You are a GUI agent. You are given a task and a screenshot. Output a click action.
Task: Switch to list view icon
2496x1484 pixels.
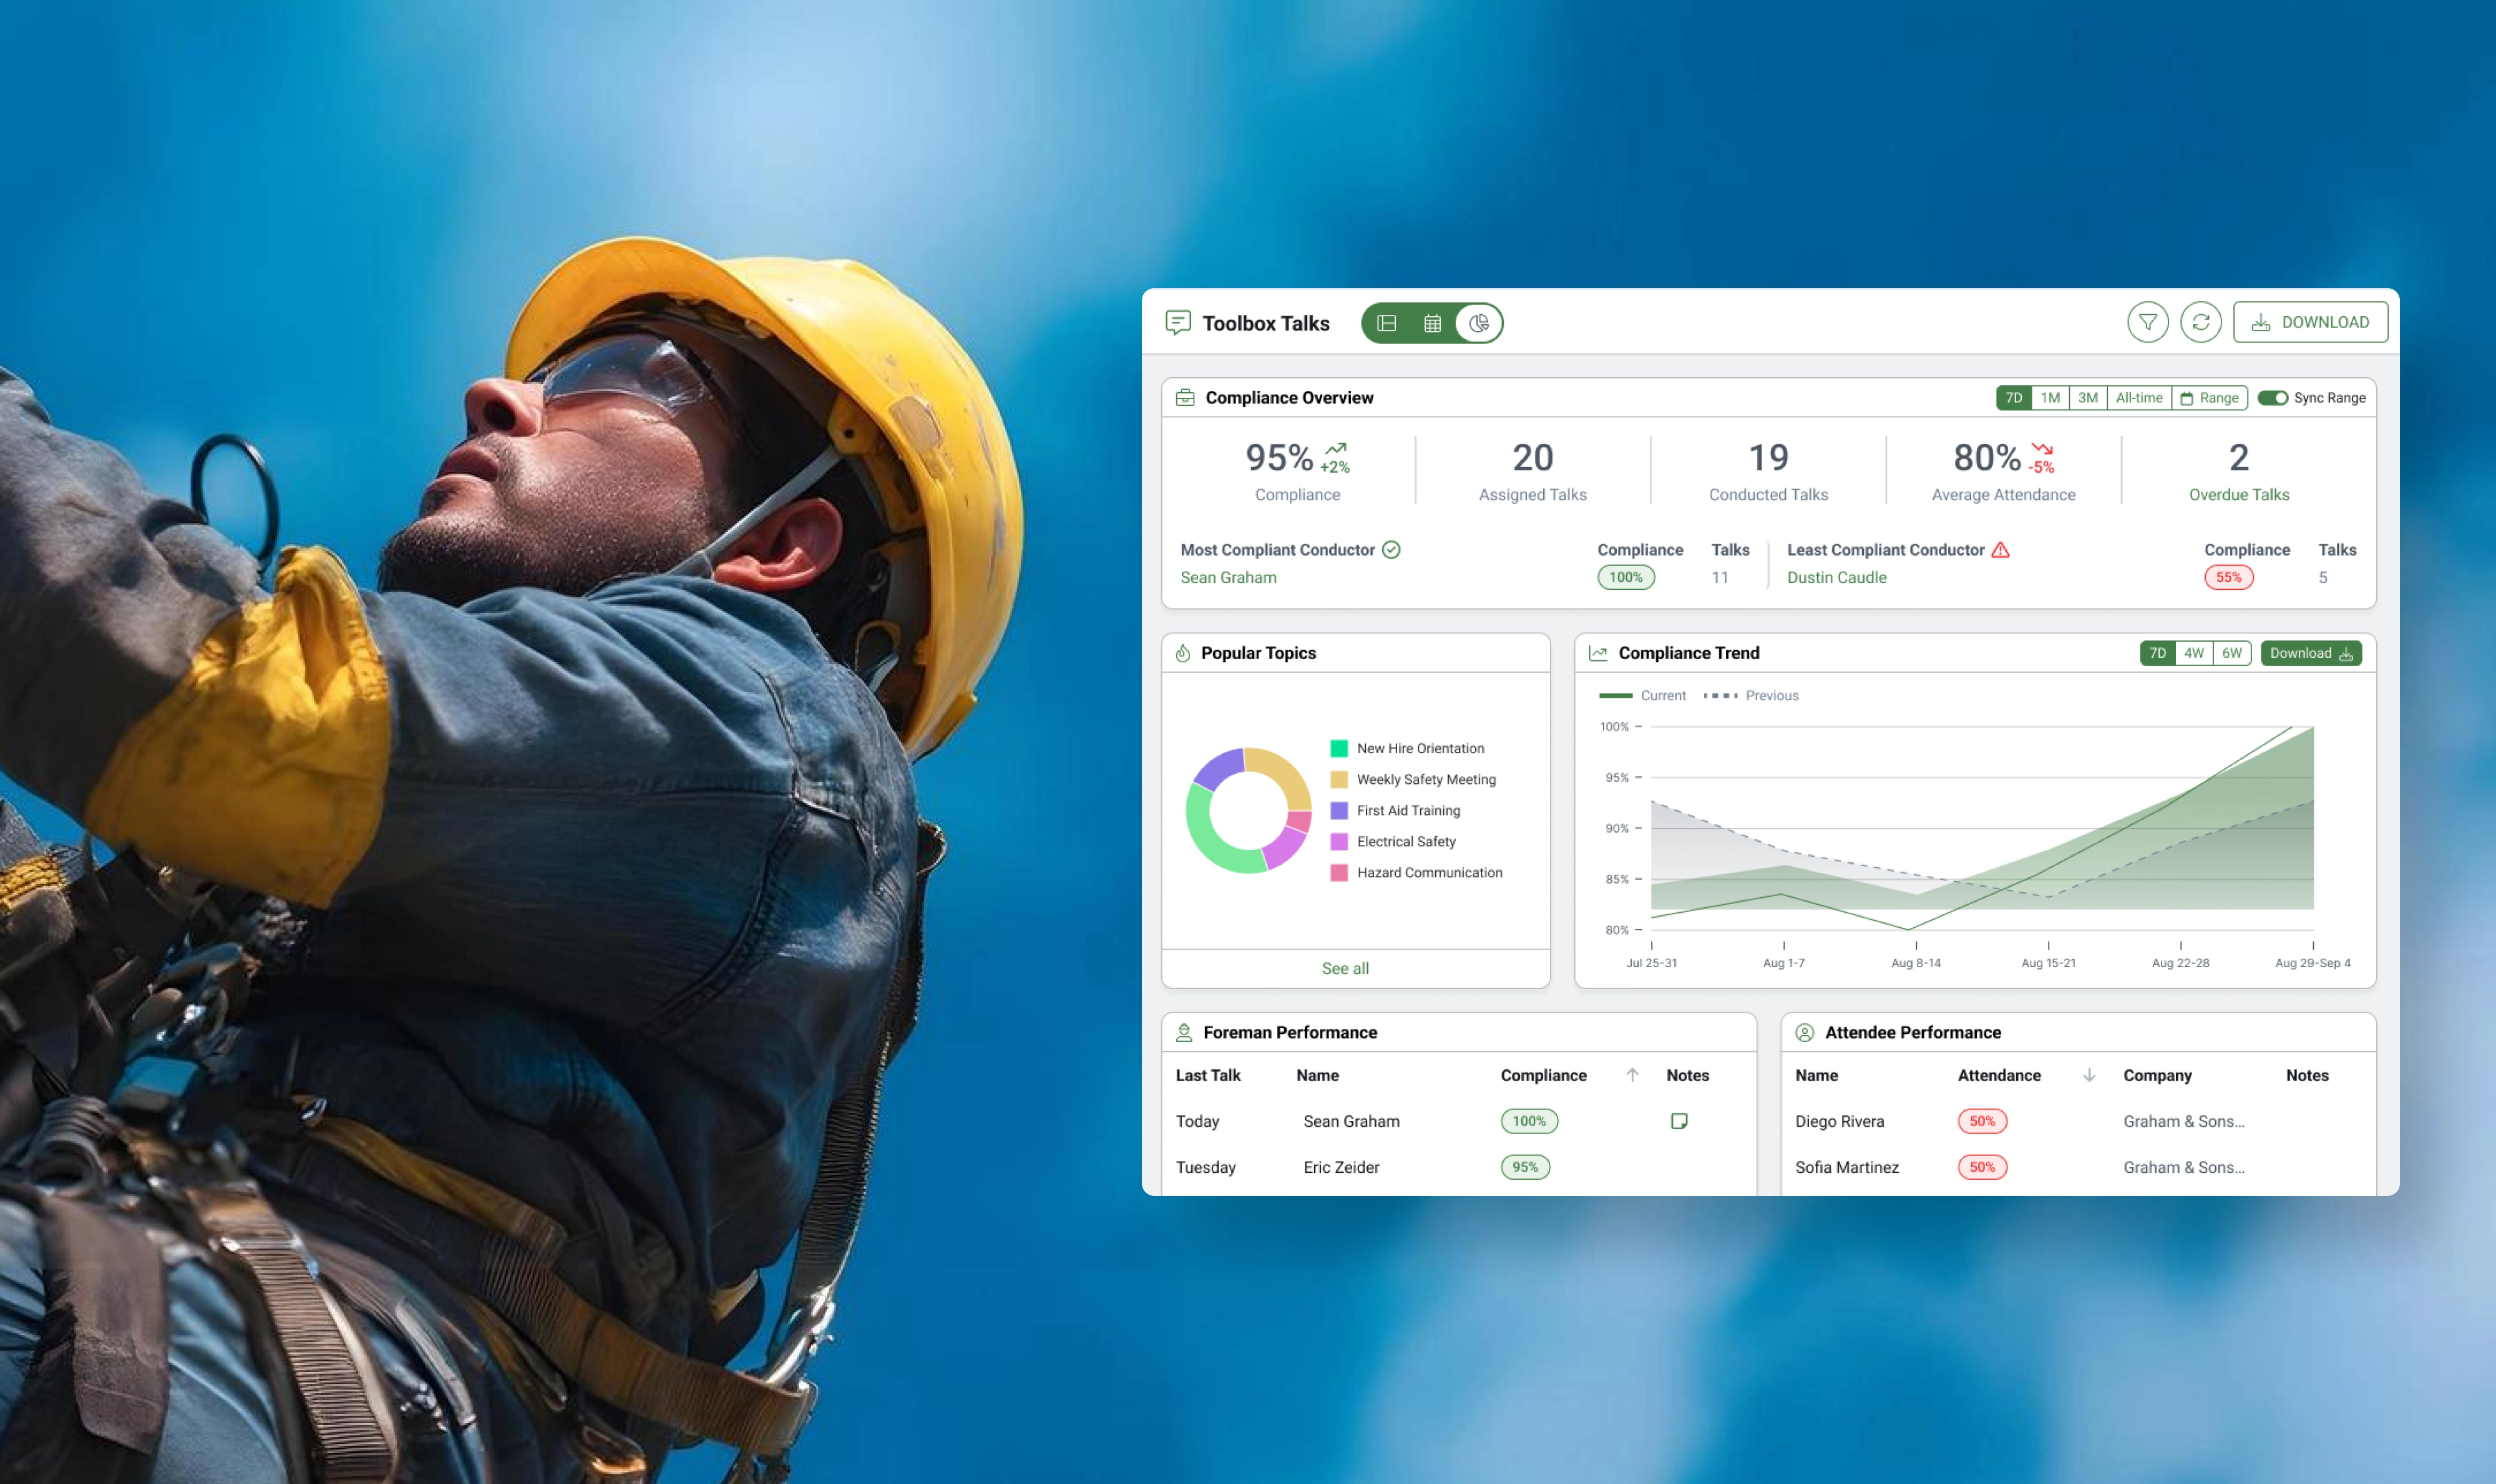click(1386, 323)
